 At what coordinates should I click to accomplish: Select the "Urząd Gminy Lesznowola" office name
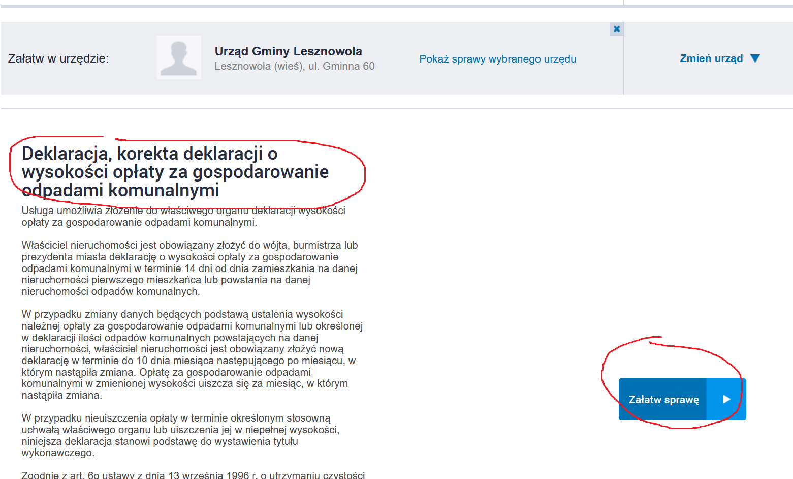[288, 51]
